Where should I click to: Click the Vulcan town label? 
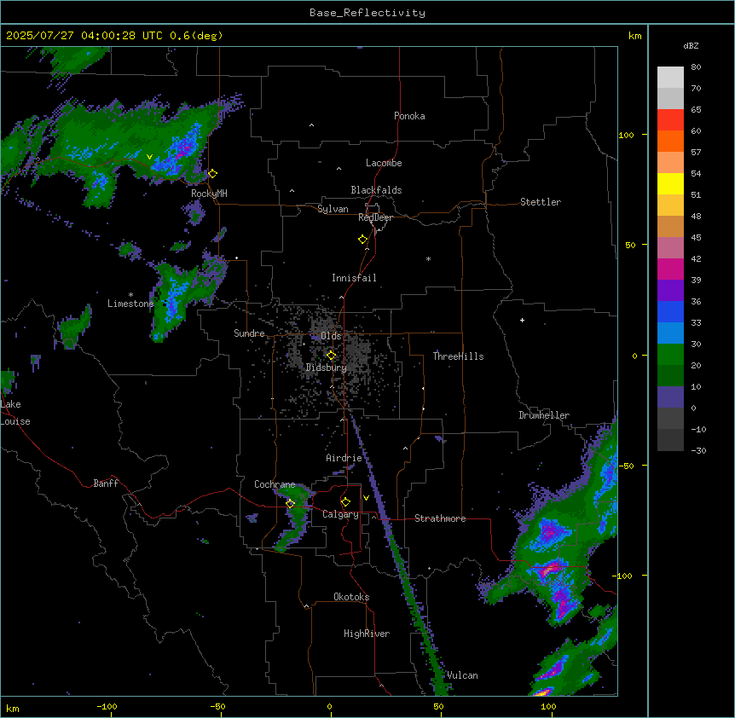(x=462, y=675)
